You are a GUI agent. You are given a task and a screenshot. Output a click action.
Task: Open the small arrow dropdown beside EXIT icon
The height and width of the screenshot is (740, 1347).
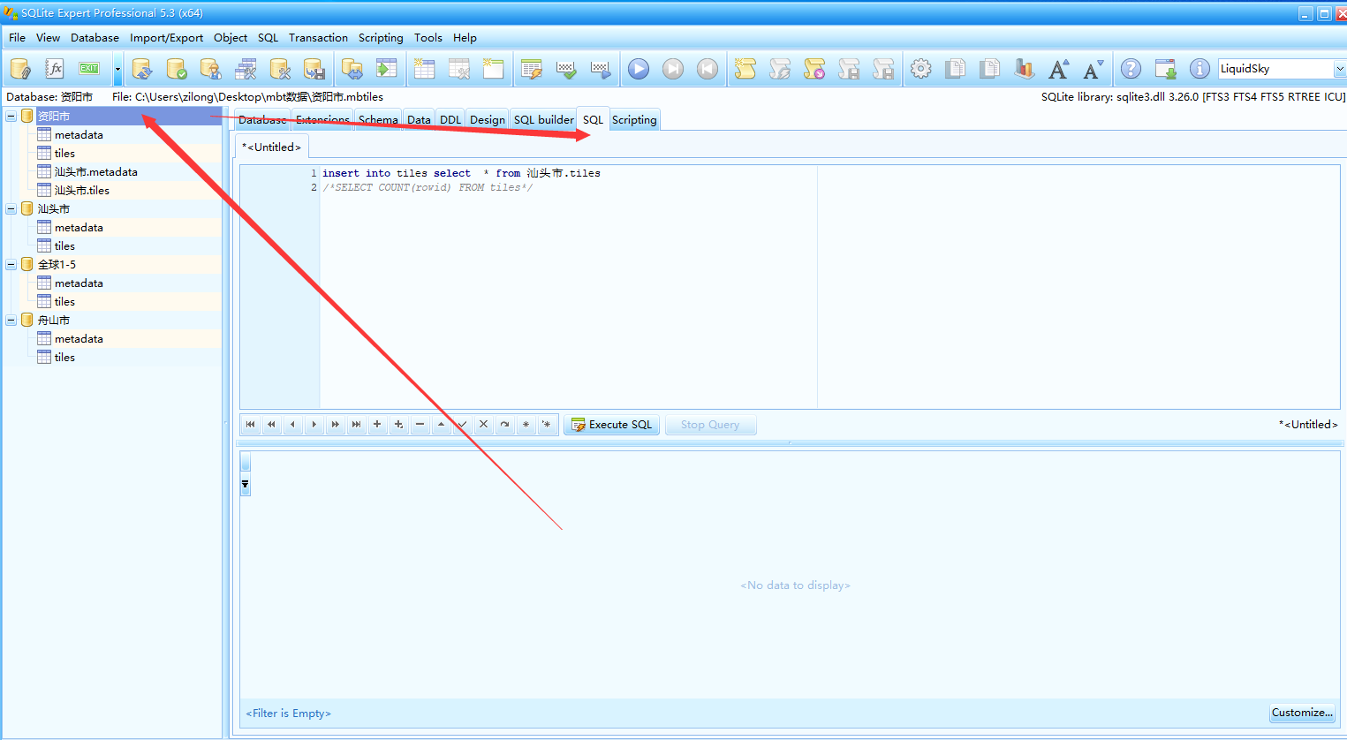pos(117,69)
